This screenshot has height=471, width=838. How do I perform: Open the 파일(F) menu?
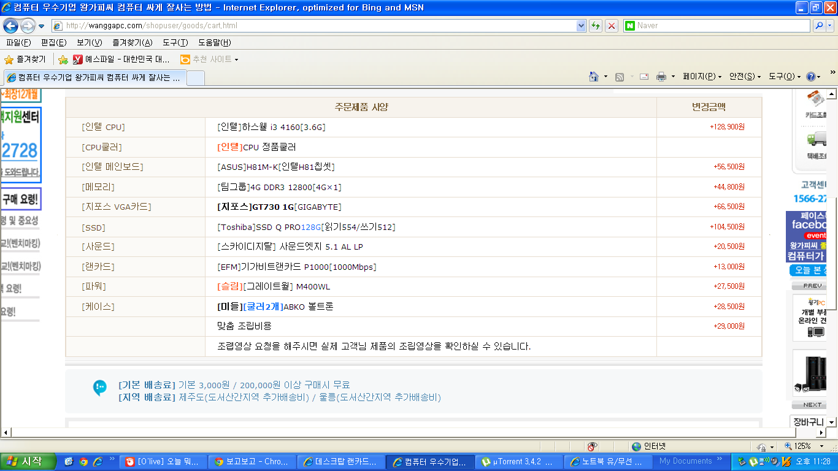click(18, 42)
